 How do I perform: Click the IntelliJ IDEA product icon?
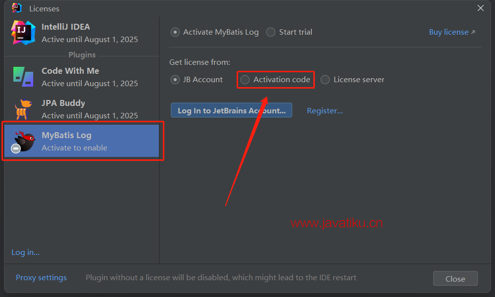point(23,33)
